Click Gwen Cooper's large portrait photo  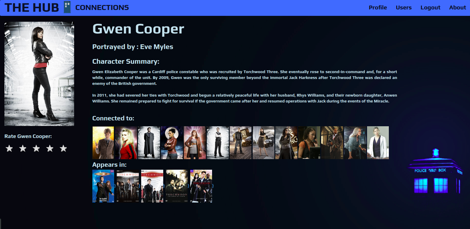click(39, 74)
